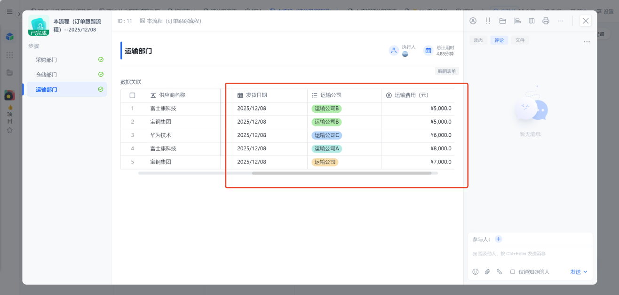Screen dimensions: 619x295
Task: Open the emoji picker smiley icon
Action: click(x=476, y=272)
